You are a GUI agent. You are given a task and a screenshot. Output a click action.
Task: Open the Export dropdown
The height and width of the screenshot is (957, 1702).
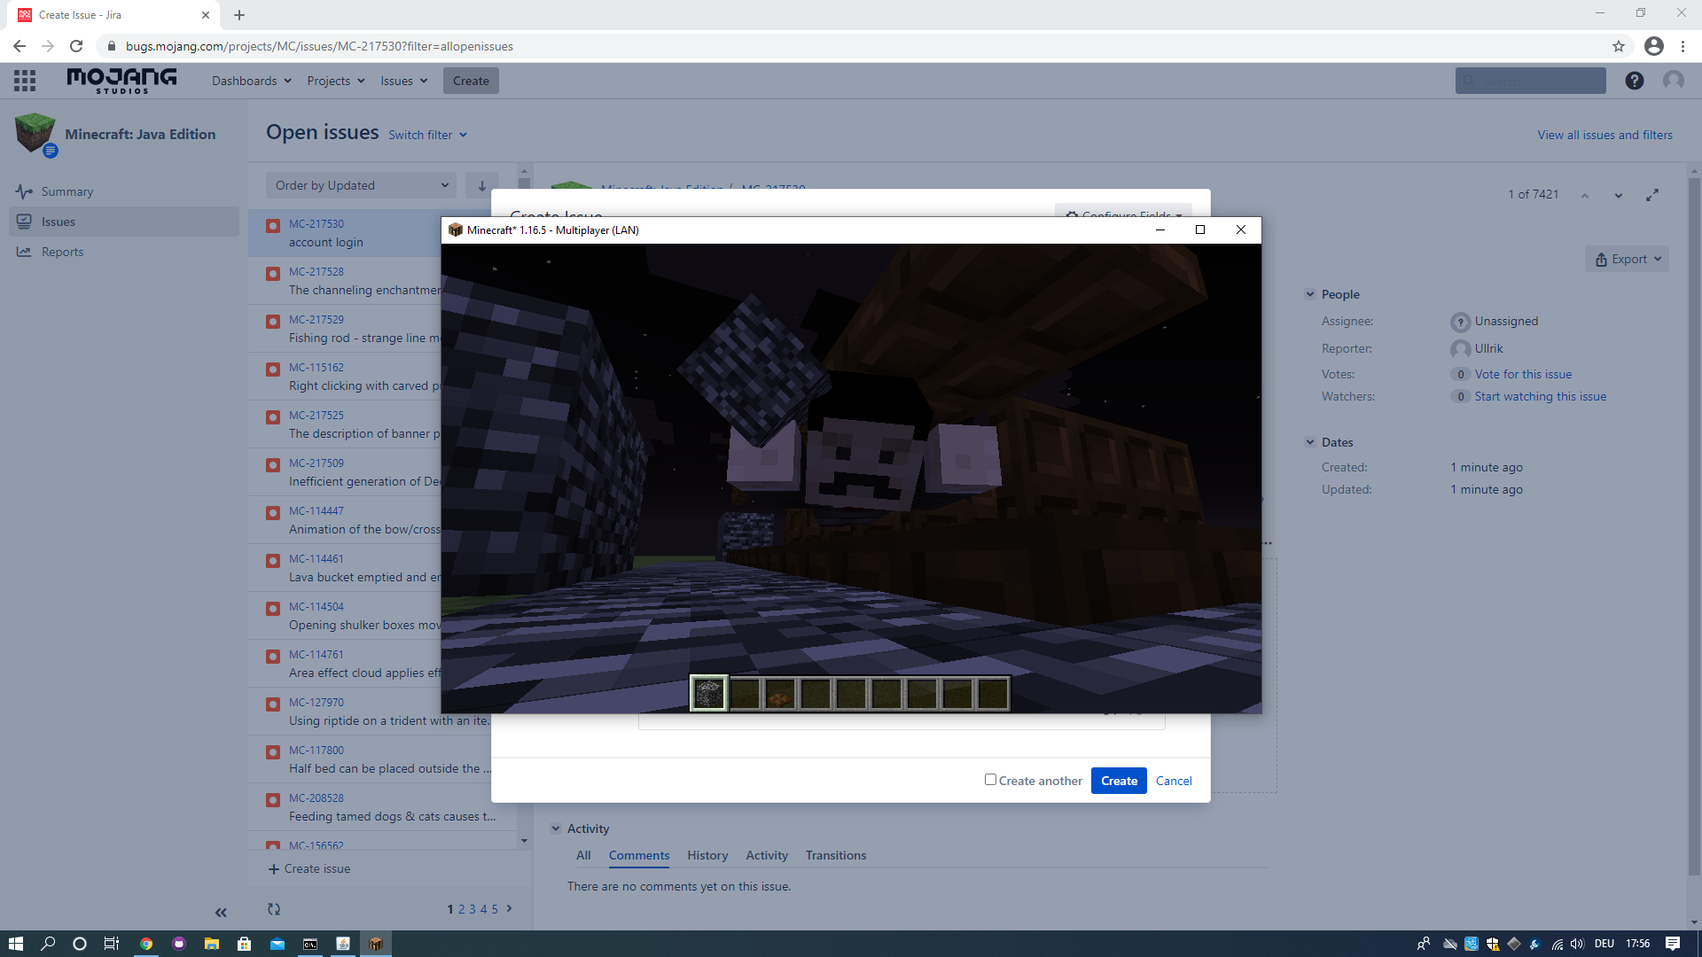tap(1627, 259)
